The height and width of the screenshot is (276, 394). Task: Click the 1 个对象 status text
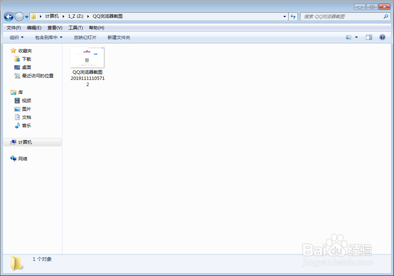pyautogui.click(x=42, y=259)
